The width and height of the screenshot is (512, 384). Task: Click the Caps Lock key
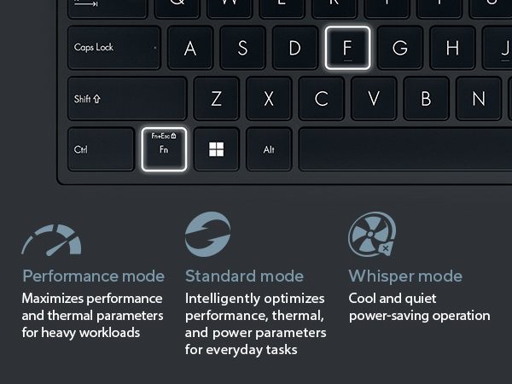[x=114, y=48]
